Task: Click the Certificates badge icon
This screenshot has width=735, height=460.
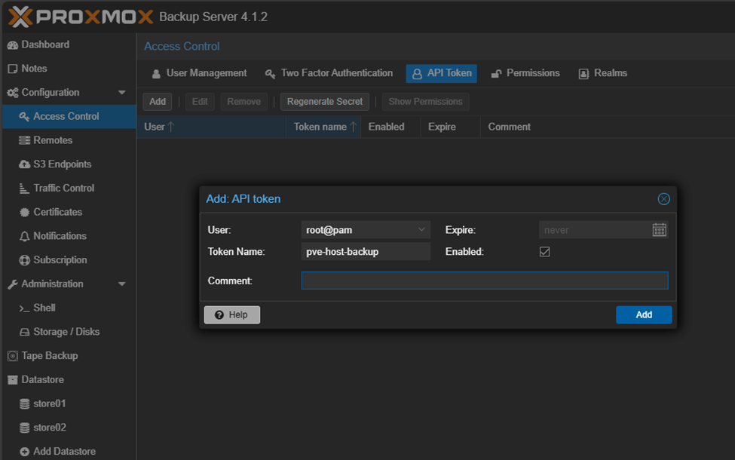Action: [24, 213]
